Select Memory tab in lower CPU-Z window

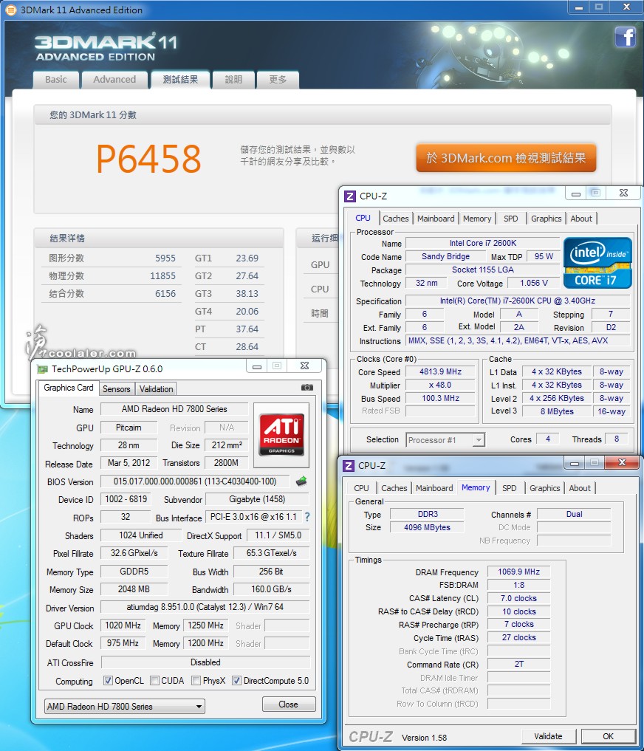[x=476, y=487]
